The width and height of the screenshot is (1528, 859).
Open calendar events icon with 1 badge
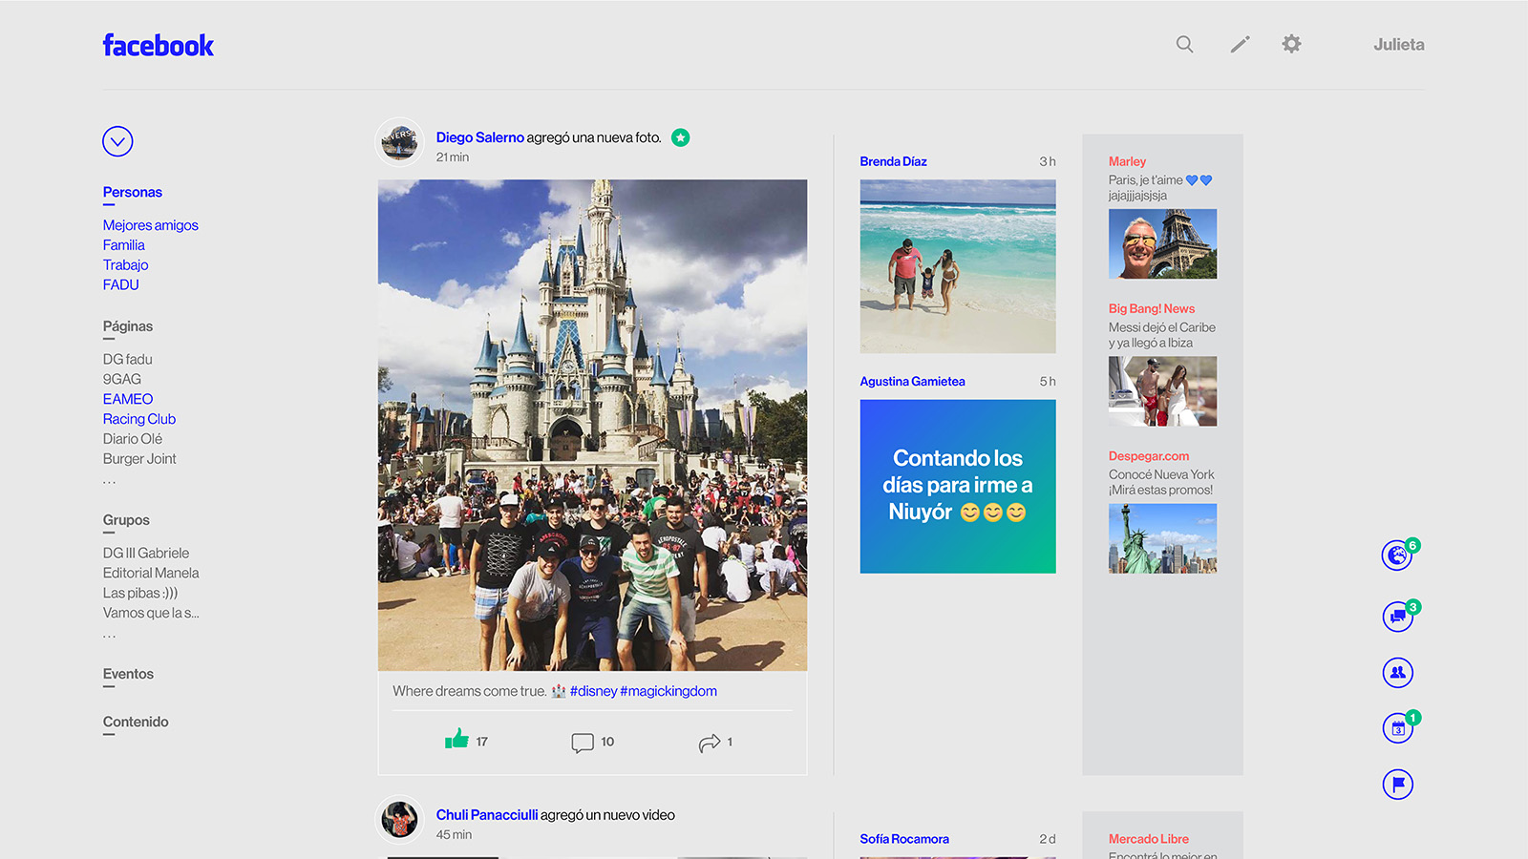[1397, 728]
